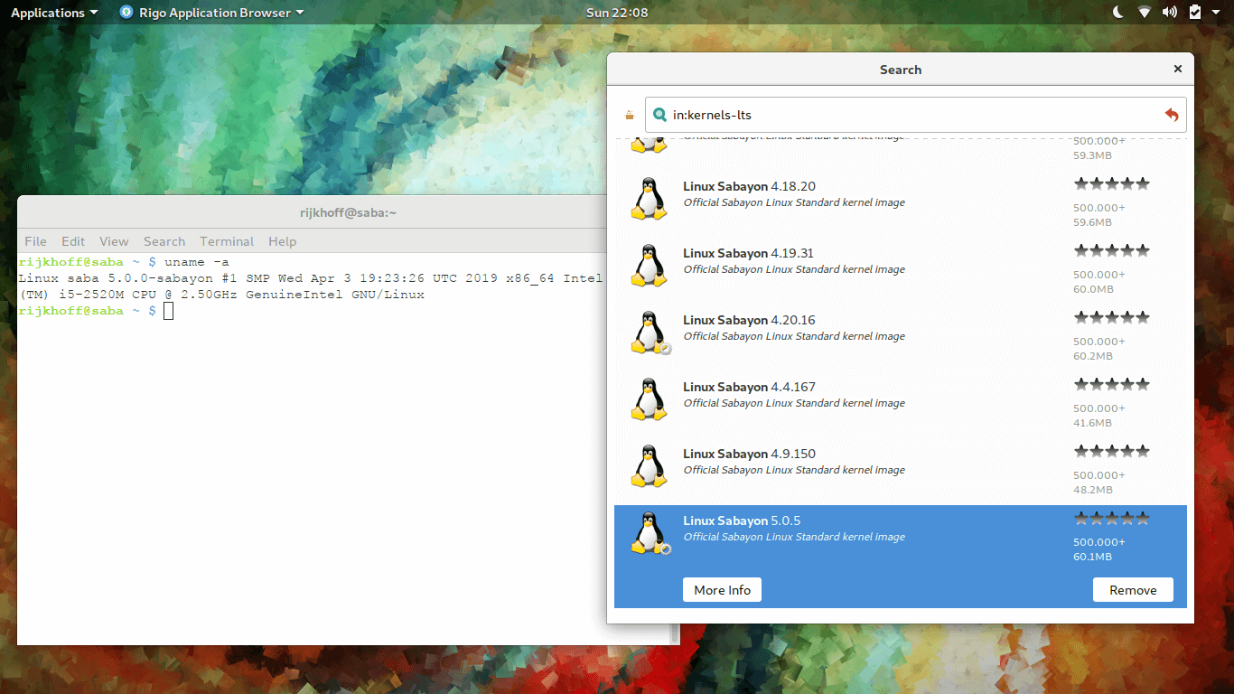Viewport: 1234px width, 694px height.
Task: Click the package box icon beside the search bar
Action: point(630,115)
